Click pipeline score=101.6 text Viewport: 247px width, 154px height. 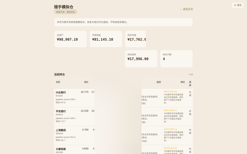click(x=66, y=137)
